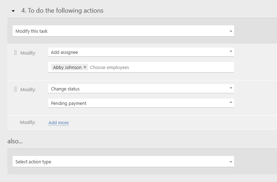Open the "Pending payment" status dropdown
277x182 pixels.
point(137,103)
